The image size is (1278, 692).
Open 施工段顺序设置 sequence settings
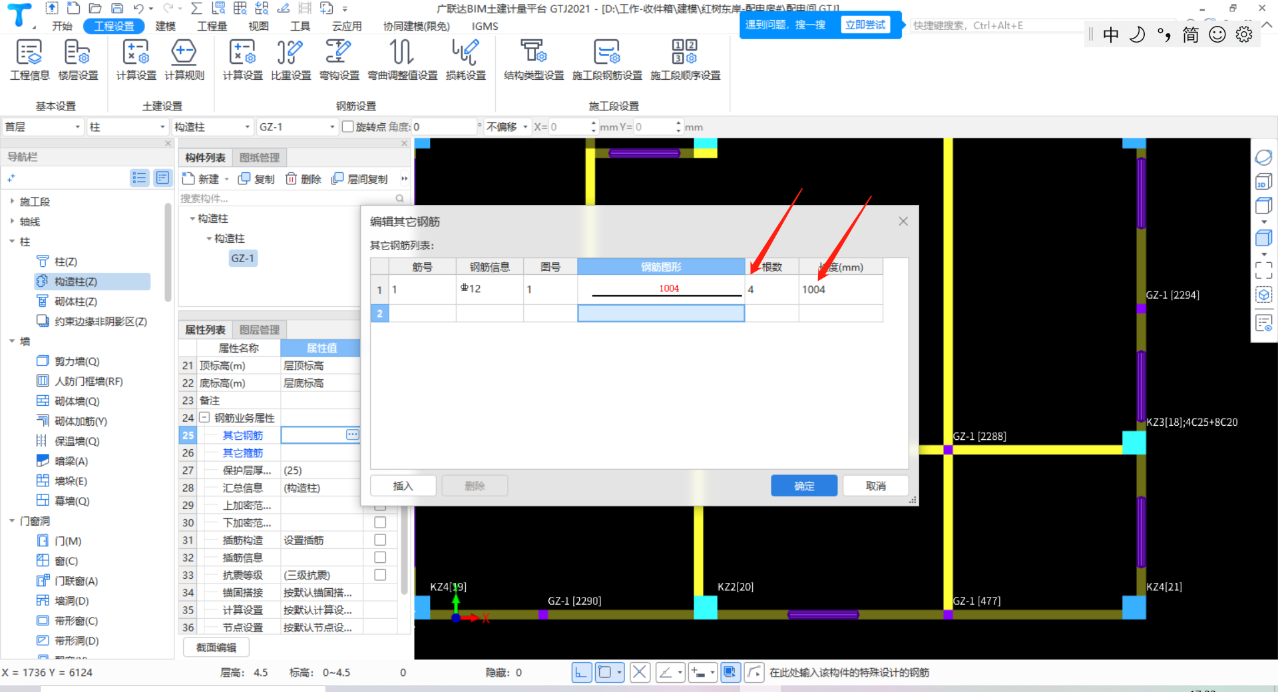(685, 60)
